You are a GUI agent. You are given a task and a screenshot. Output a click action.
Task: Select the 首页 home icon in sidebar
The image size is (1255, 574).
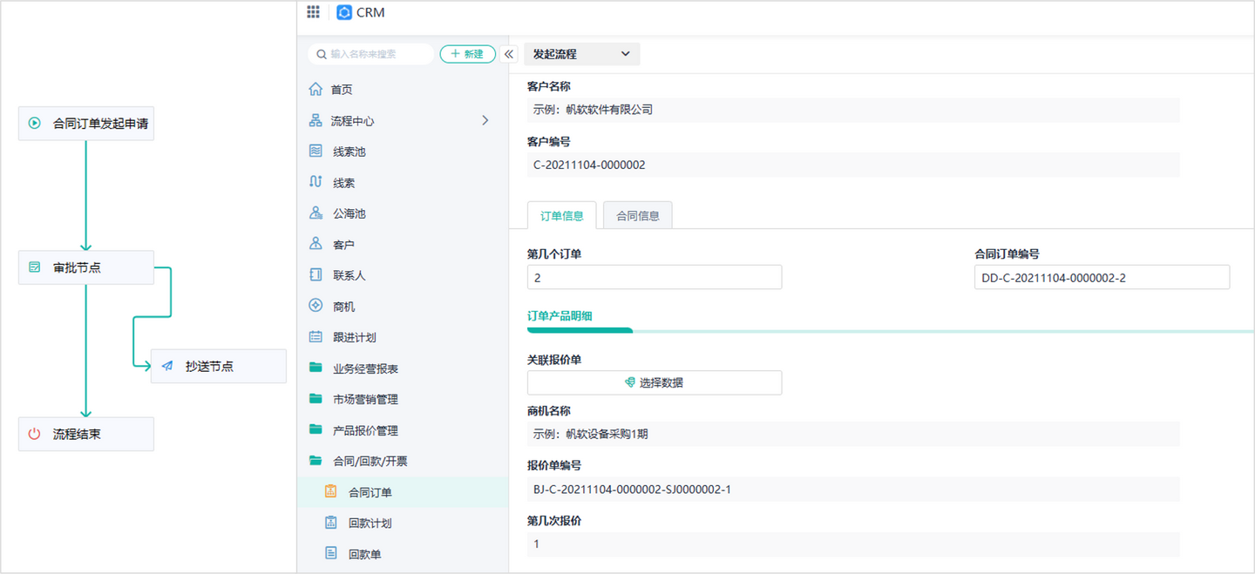click(318, 88)
